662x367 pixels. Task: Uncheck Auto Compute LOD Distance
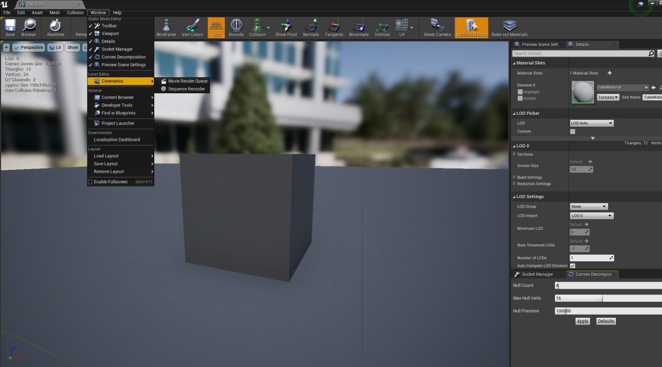pyautogui.click(x=573, y=266)
